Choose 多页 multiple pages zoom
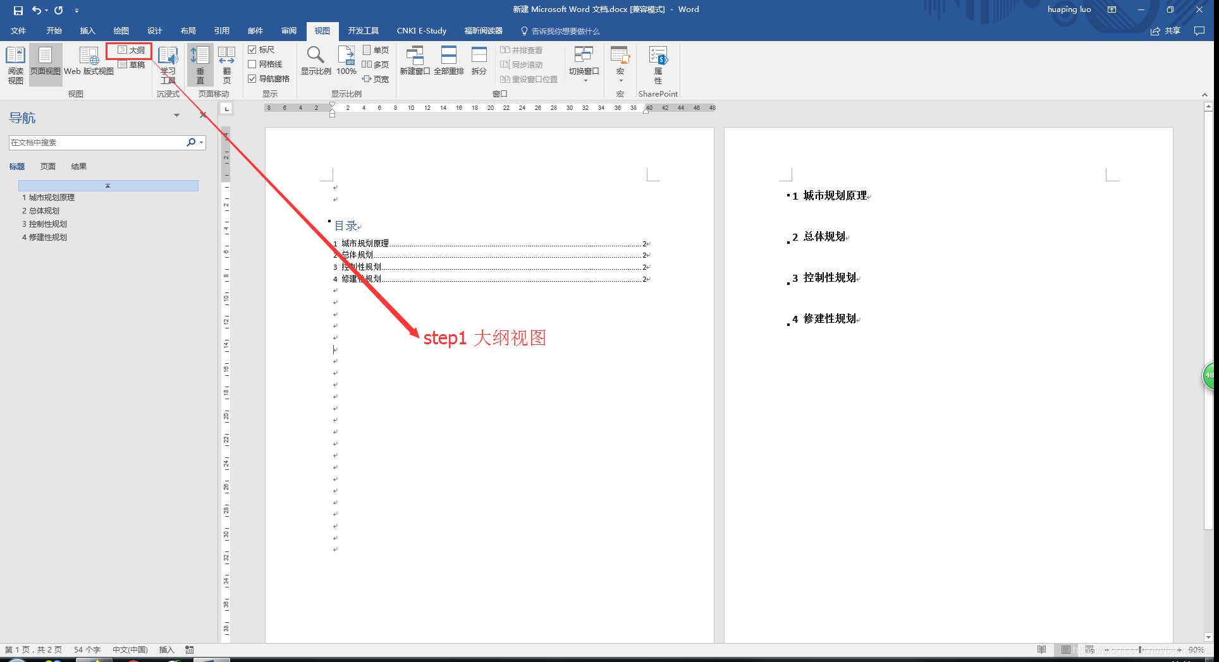Screen dimensions: 1219x662 pos(376,64)
